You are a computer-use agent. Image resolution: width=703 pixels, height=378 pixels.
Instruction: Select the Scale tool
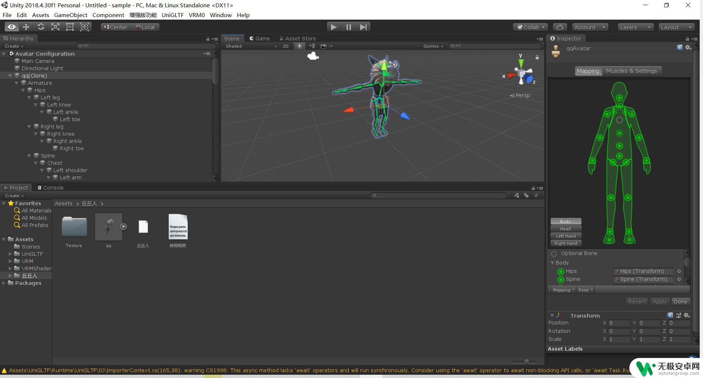pos(55,27)
